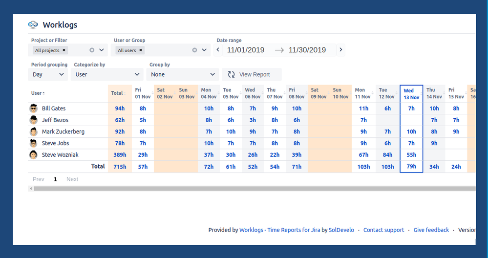Image resolution: width=488 pixels, height=258 pixels.
Task: Open the Group by None dropdown
Action: (183, 74)
